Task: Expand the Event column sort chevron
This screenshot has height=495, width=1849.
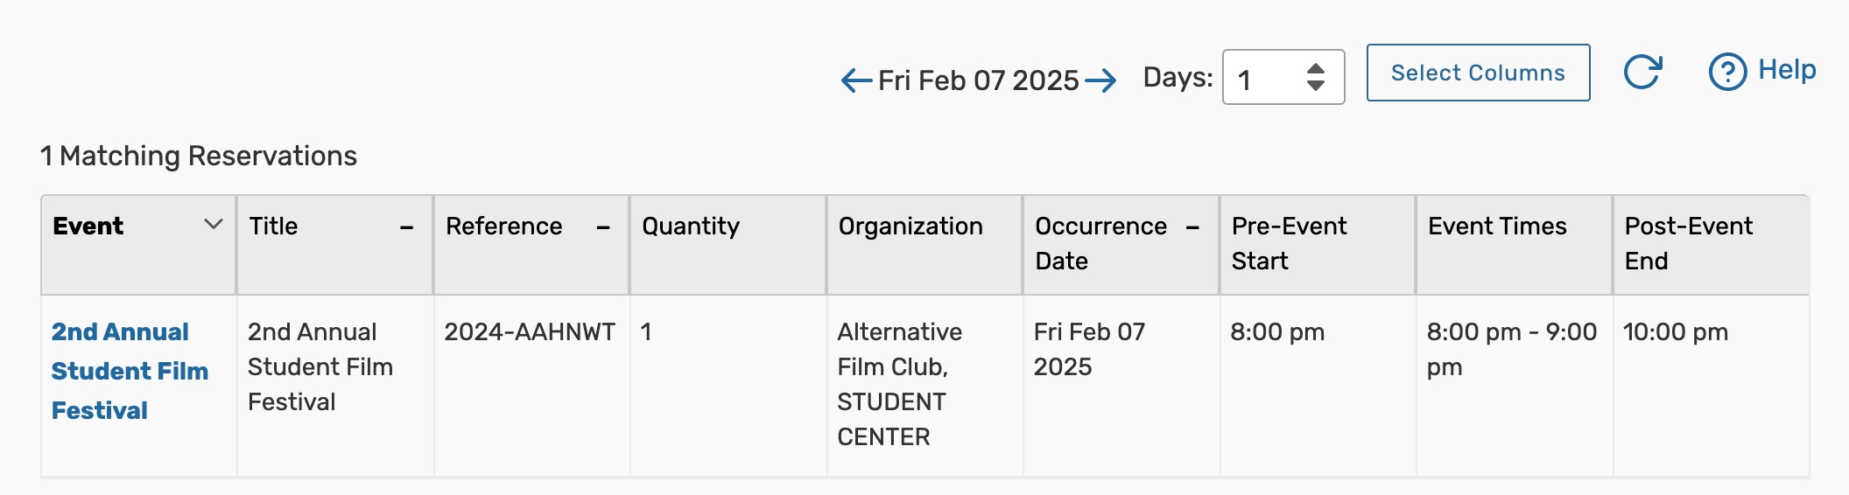Action: click(x=213, y=225)
